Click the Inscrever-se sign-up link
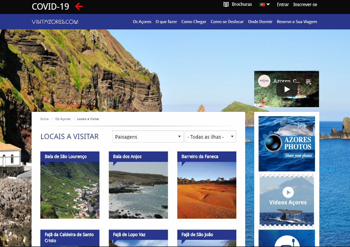The height and width of the screenshot is (247, 350). click(x=305, y=5)
